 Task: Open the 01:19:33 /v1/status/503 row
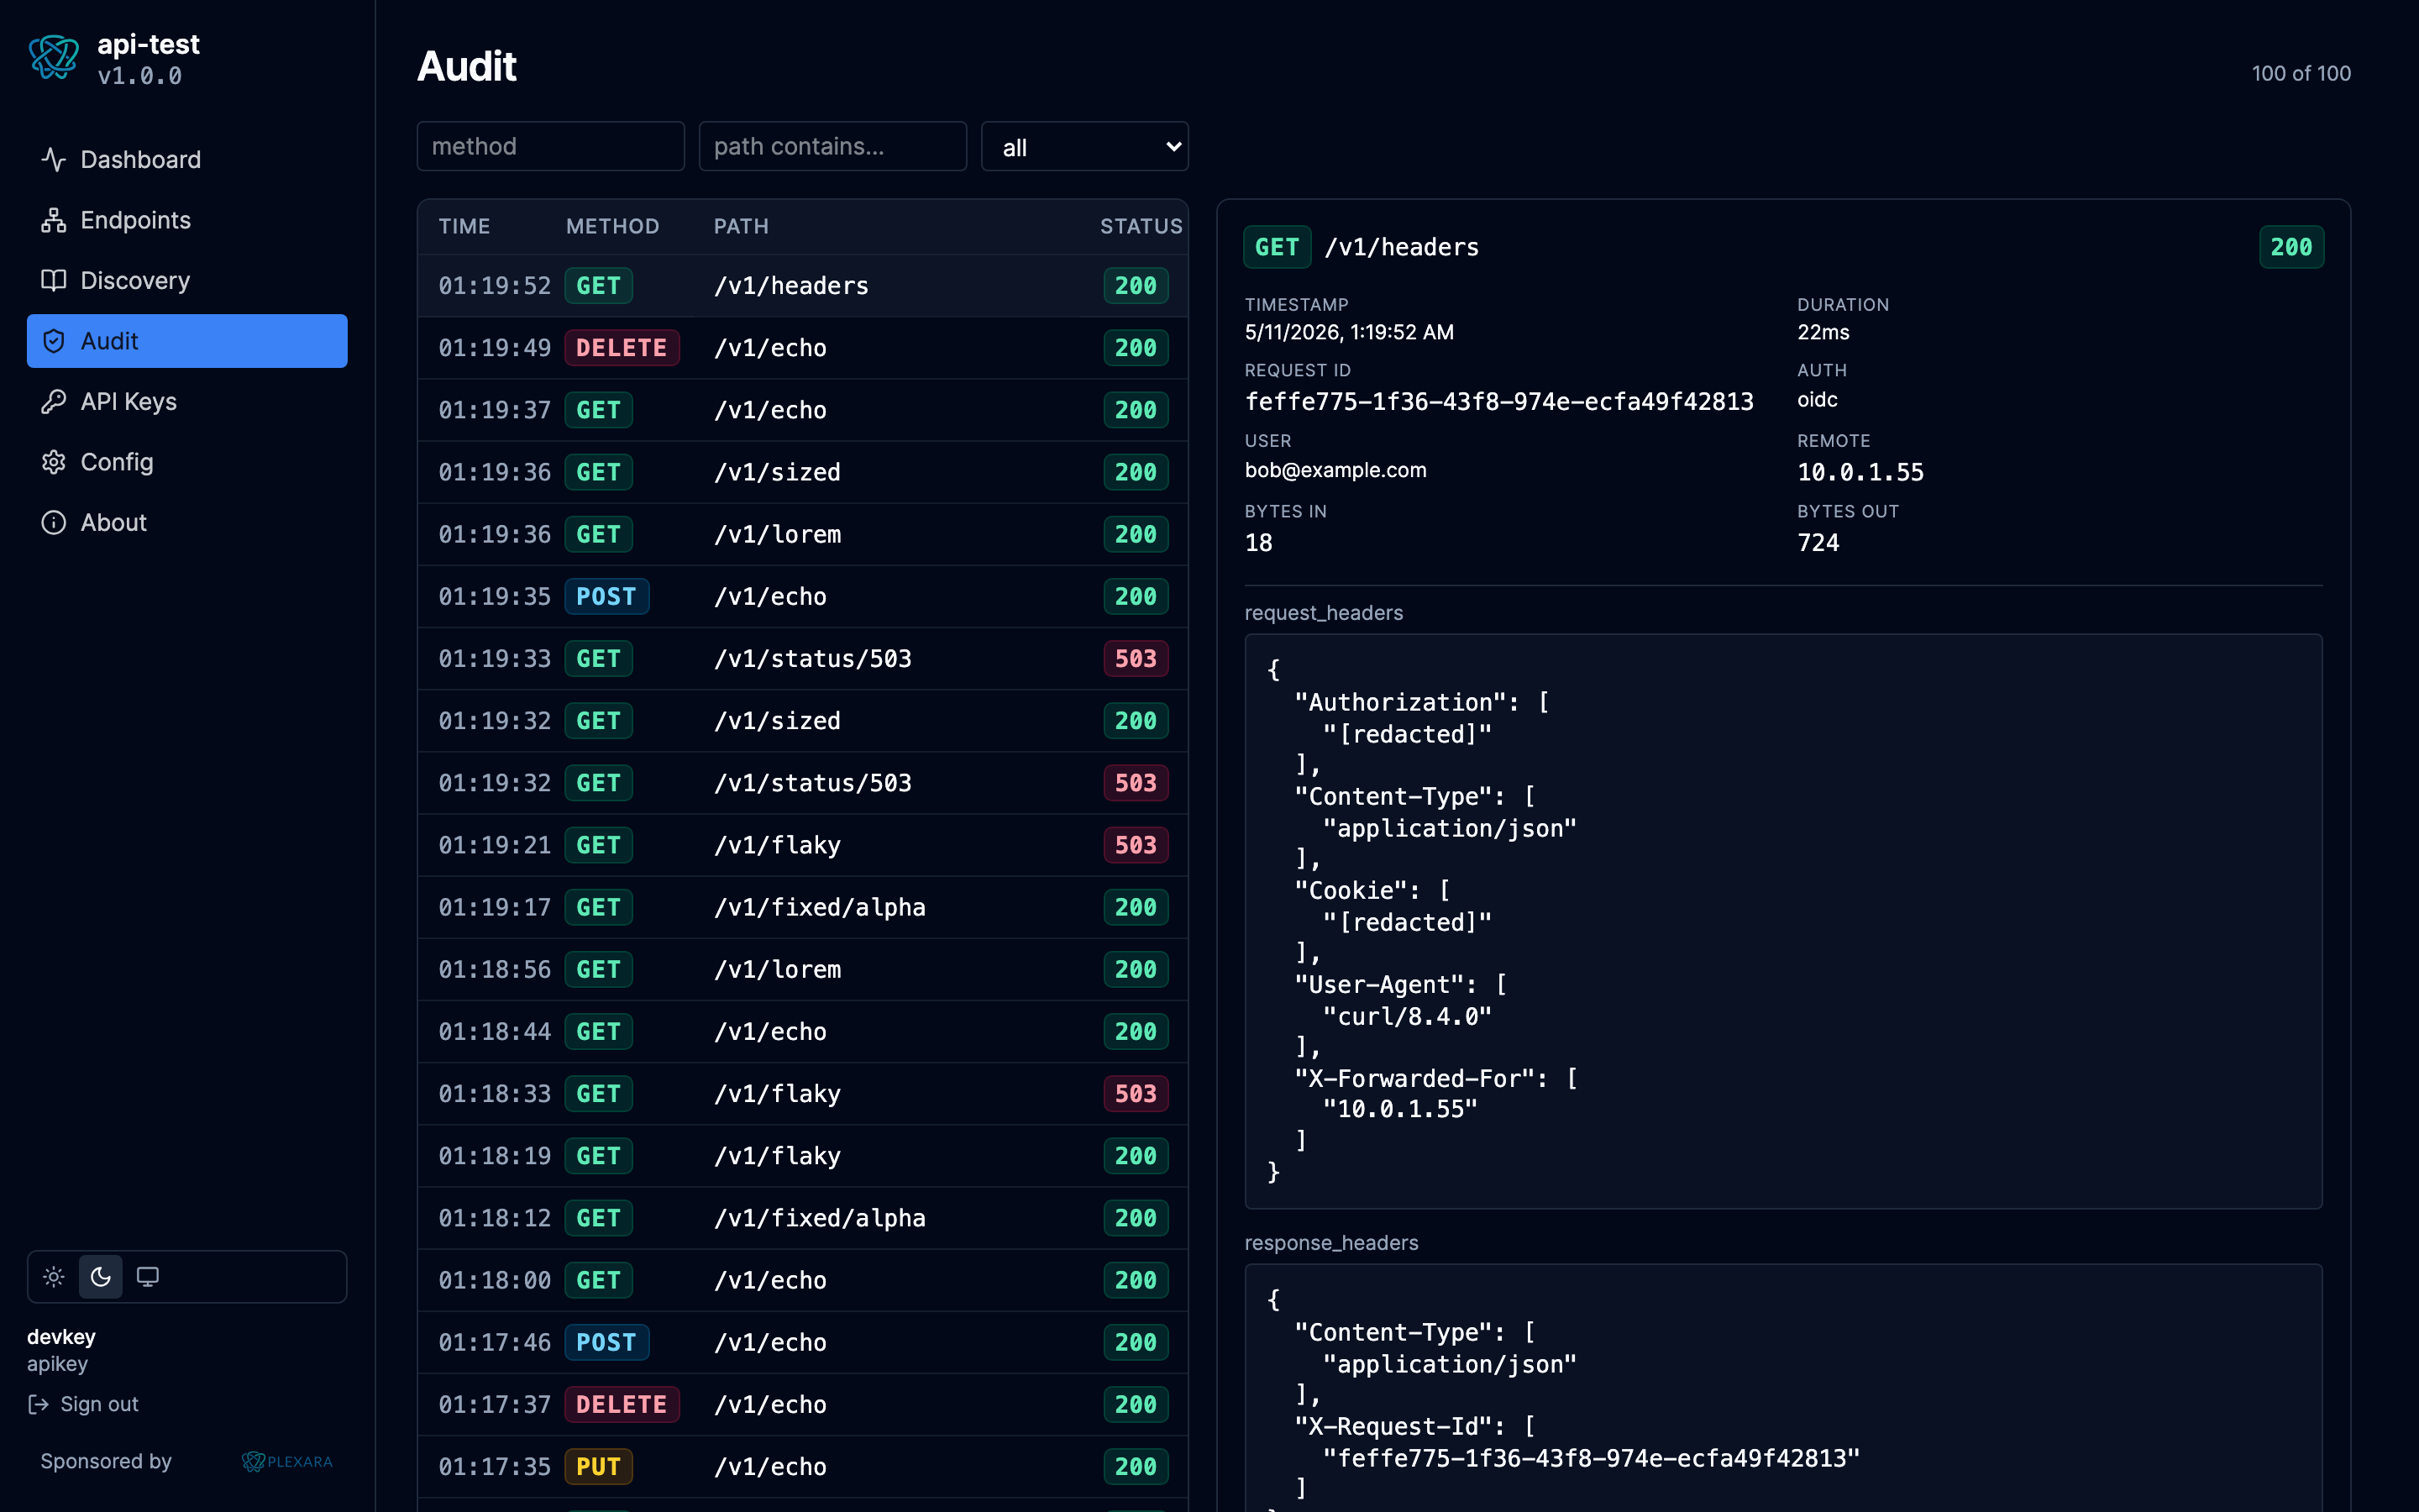coord(803,659)
